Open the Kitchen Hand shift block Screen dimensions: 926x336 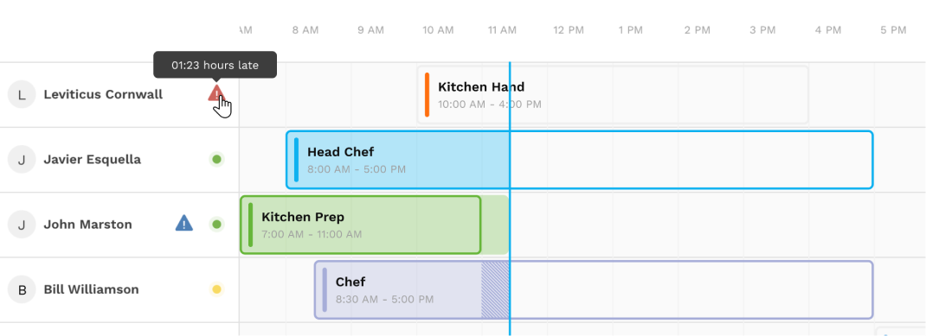coord(613,95)
